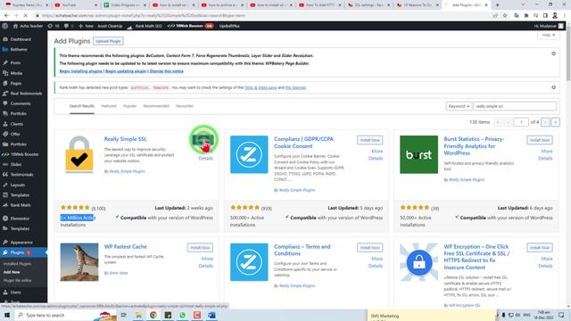
Task: Bookmark this page with star icon
Action: 505,16
